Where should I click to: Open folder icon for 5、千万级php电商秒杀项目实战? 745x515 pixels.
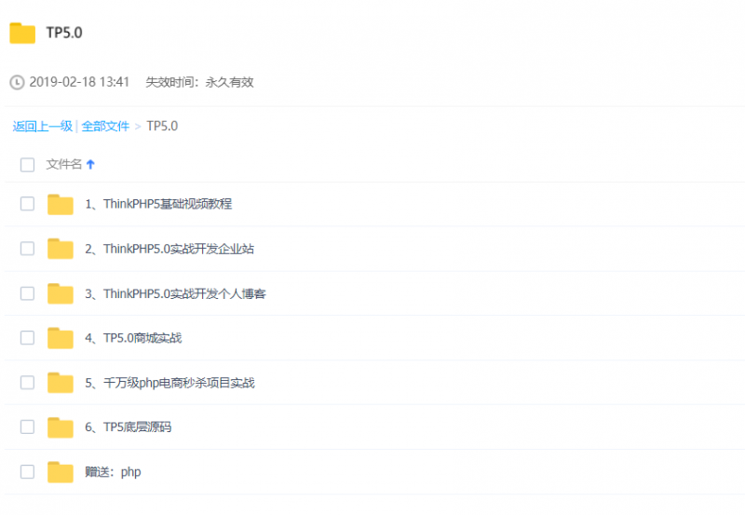coord(61,383)
